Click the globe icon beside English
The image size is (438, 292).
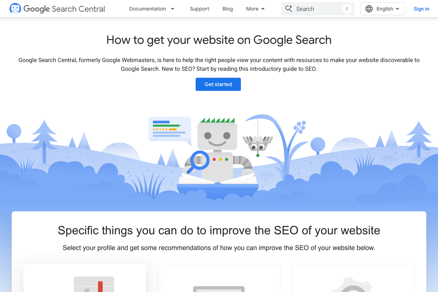[x=370, y=8]
